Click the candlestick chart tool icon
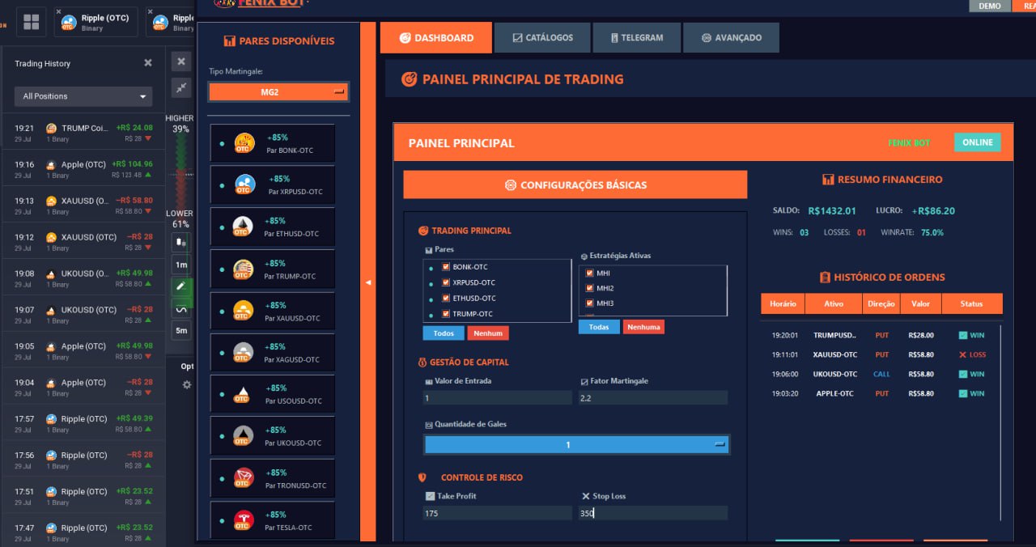Screen dimensions: 1036x547 (180, 241)
